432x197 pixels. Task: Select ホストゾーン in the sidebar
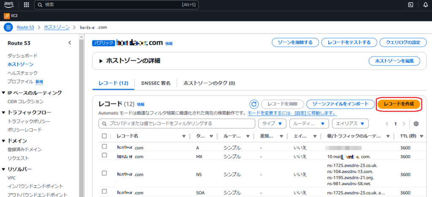20,64
